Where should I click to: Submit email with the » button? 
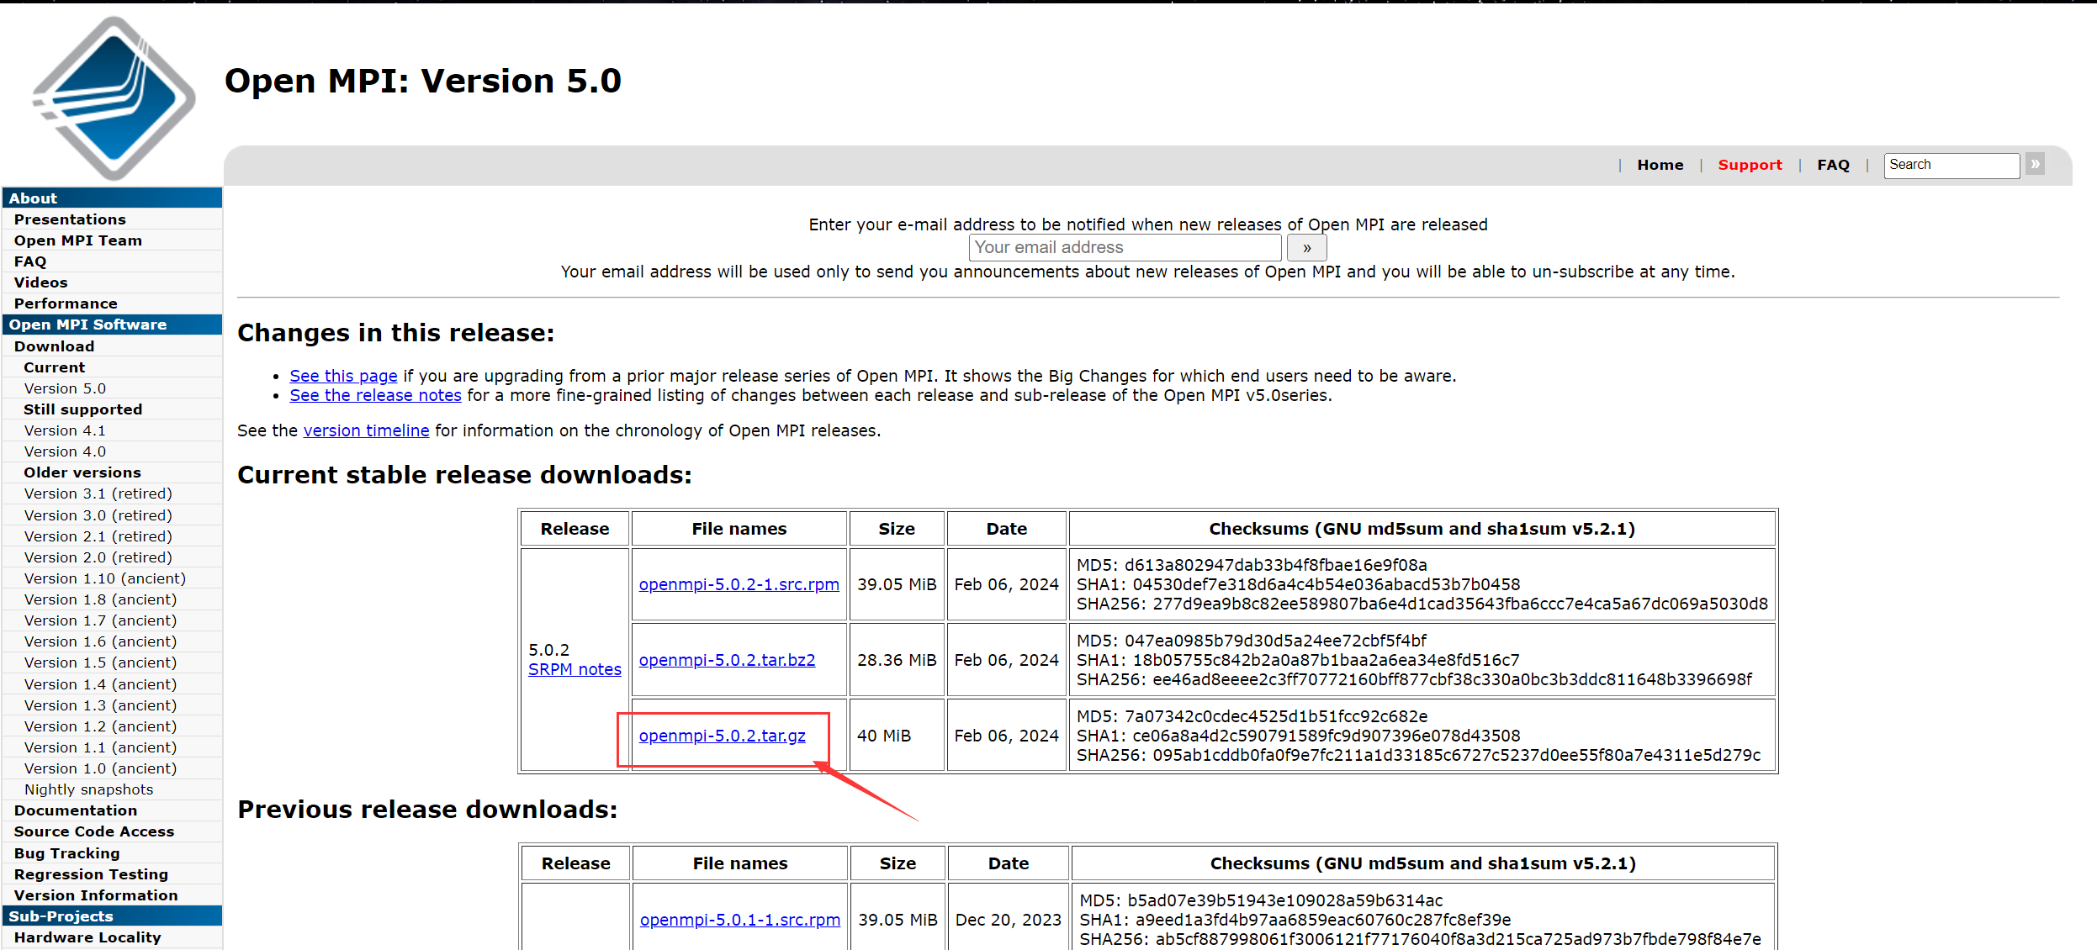[1306, 248]
